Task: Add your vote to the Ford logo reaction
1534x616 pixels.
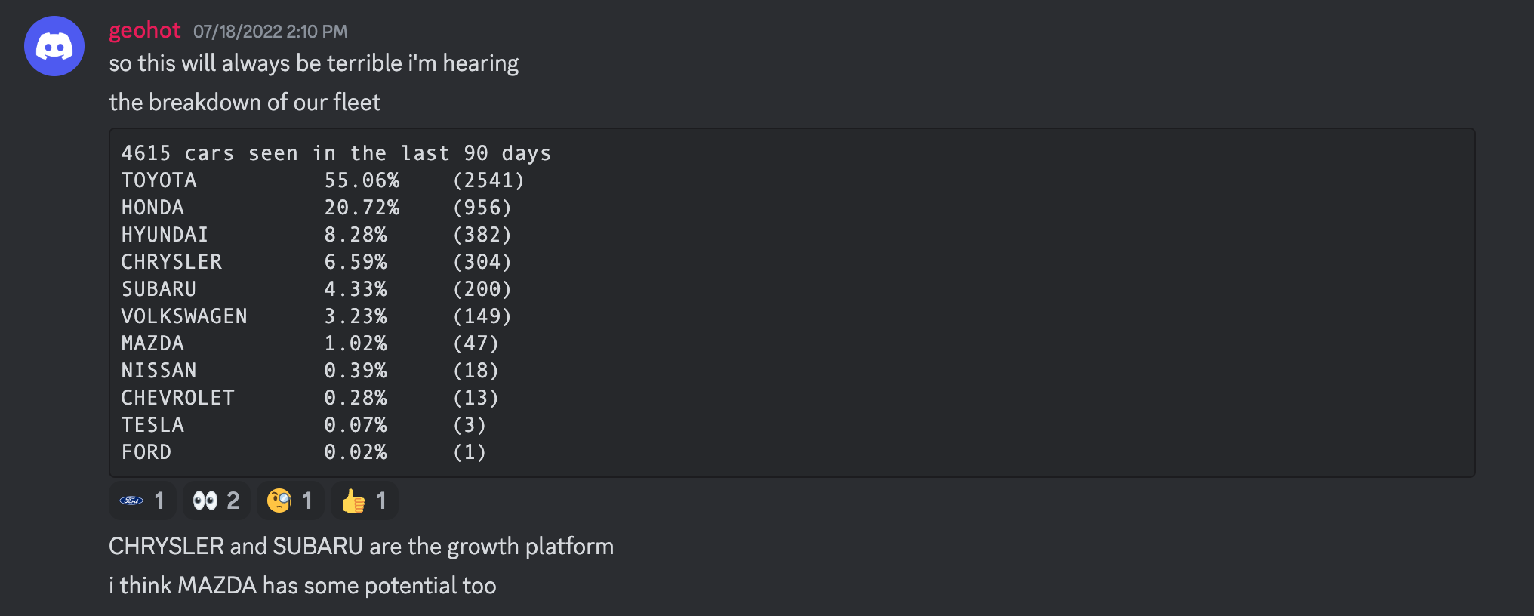Action: (x=143, y=500)
